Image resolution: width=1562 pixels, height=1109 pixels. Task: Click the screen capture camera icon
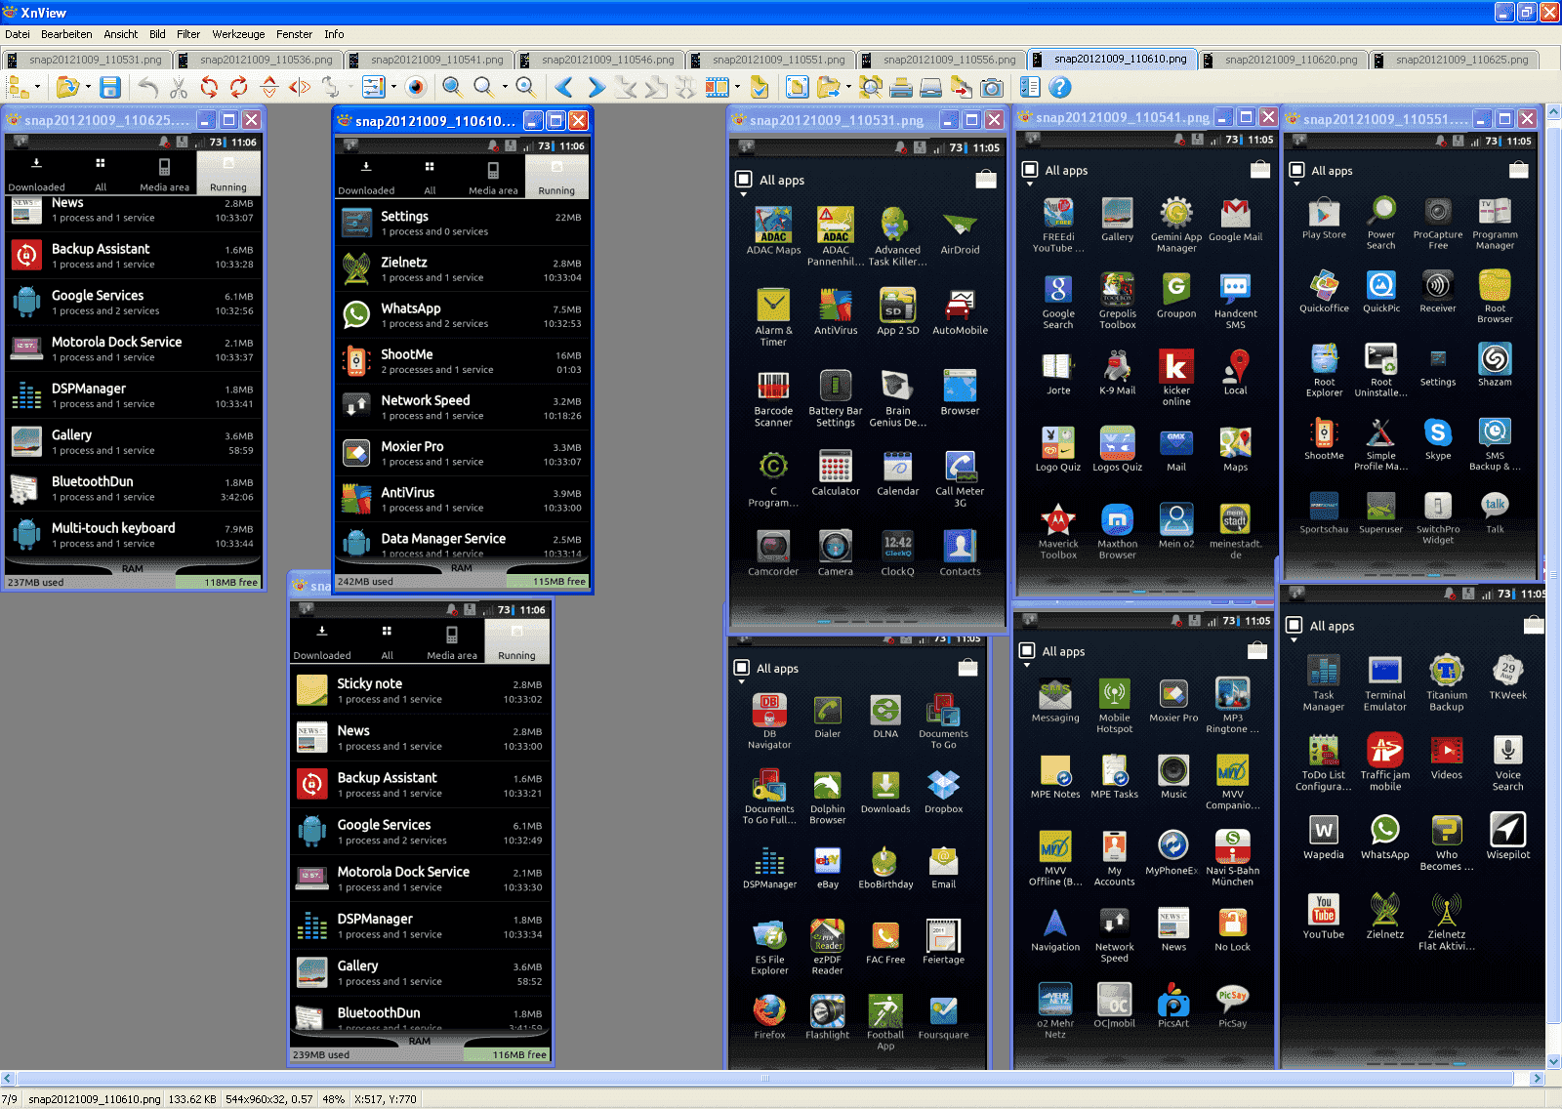992,88
